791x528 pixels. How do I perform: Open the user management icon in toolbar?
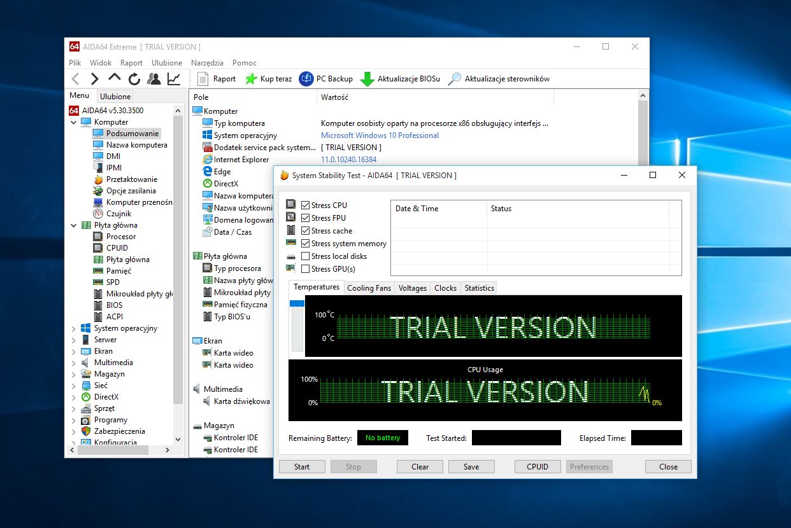click(153, 79)
